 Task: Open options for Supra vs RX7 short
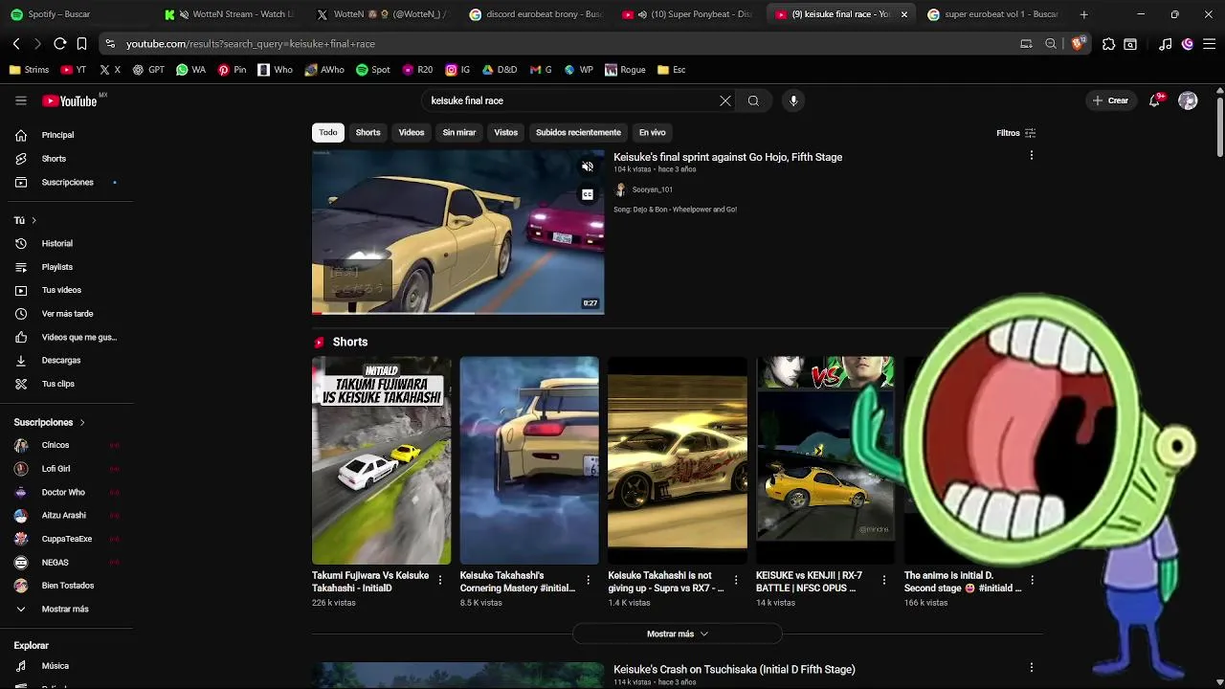[x=736, y=580]
